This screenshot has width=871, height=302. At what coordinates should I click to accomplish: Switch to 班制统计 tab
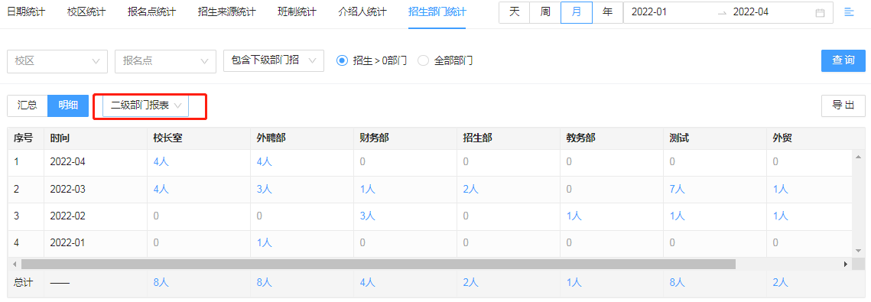(x=297, y=12)
